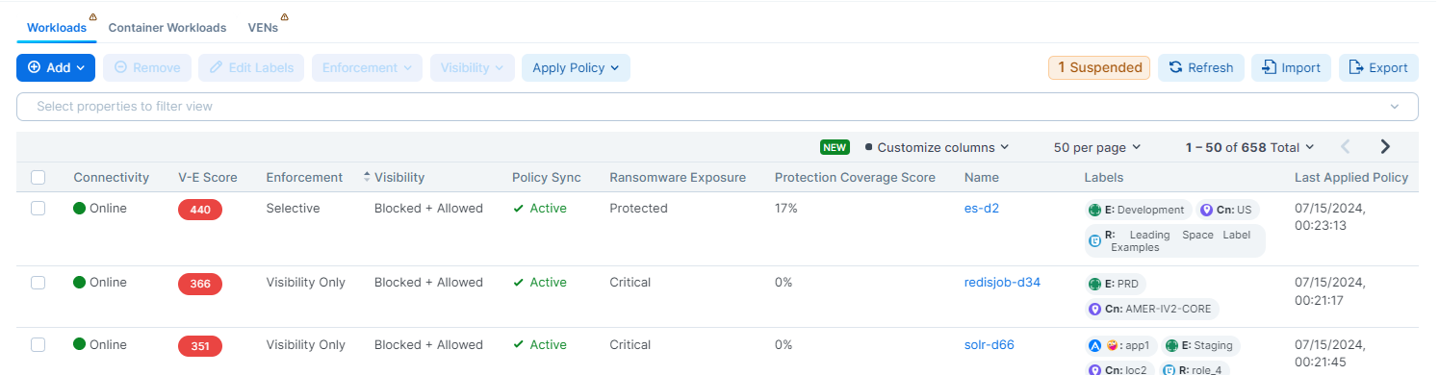Click green checkmark in es-d2 Policy Sync
This screenshot has height=375, width=1439.
[x=518, y=209]
